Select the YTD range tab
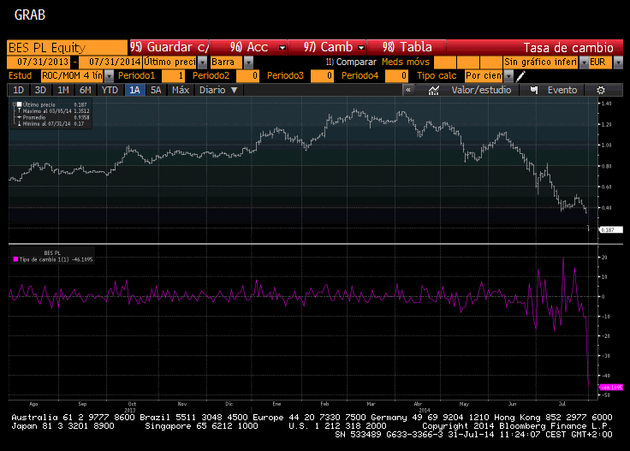 pyautogui.click(x=110, y=90)
